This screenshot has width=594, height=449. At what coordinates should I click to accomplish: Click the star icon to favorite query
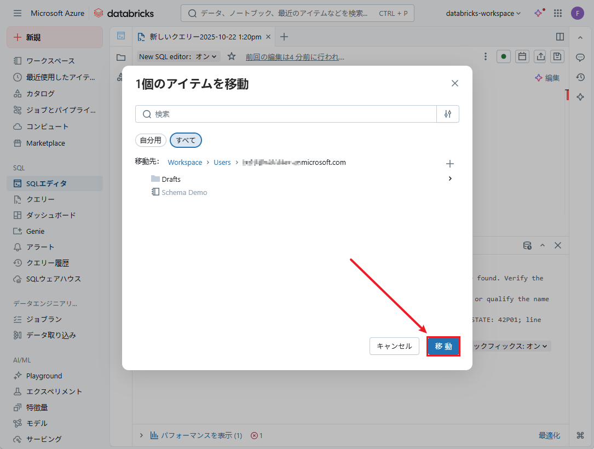coord(232,56)
